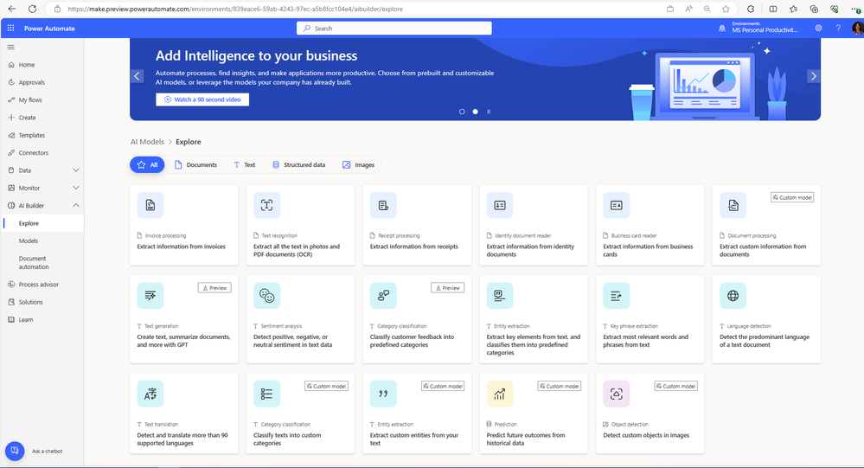The image size is (864, 468).
Task: Open the Object detection card icon
Action: click(616, 394)
